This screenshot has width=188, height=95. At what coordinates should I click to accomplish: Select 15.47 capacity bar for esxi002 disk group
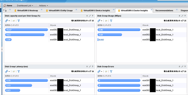coord(26,30)
